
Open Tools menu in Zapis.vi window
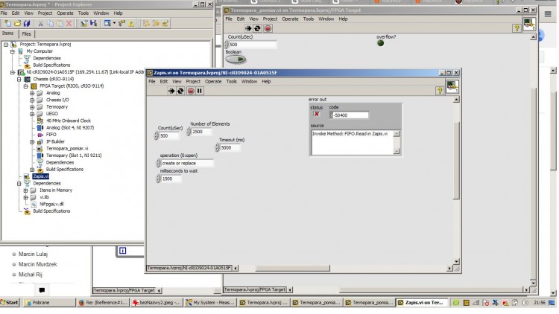point(231,82)
